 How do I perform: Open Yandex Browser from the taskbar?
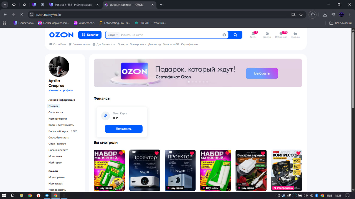(38, 195)
